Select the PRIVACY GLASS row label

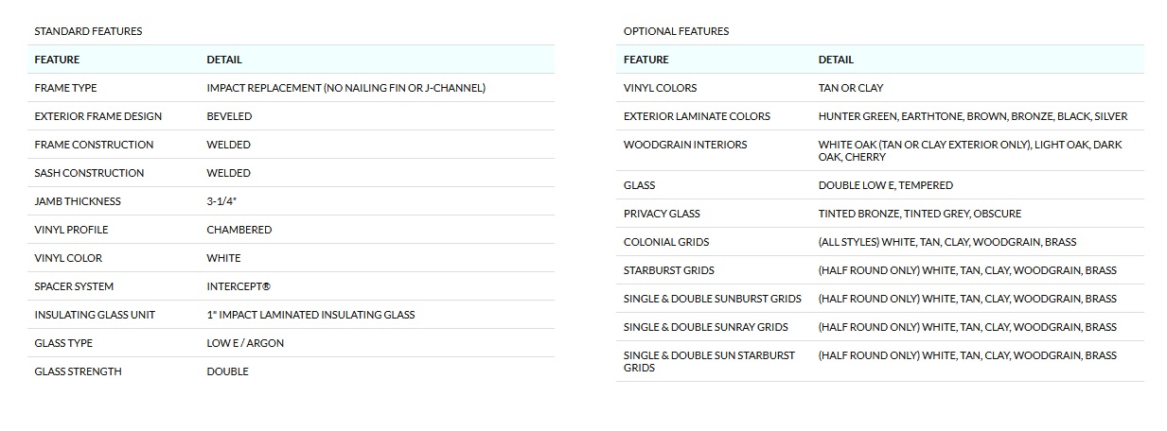coord(662,214)
